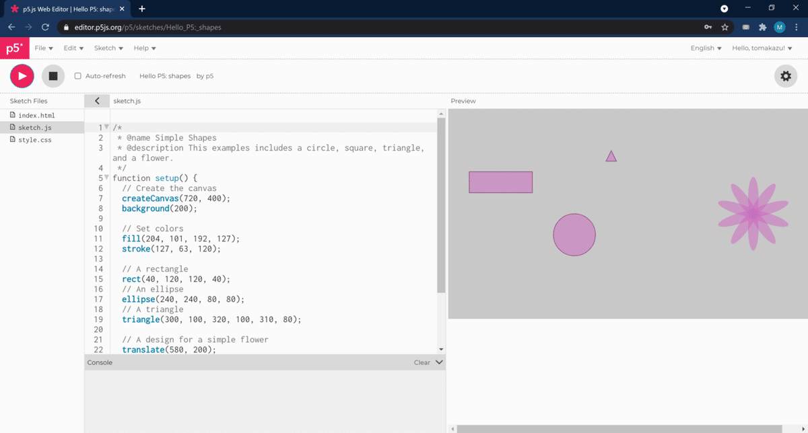
Task: Click the rect(40, 120, 120, 40) line
Action: pos(176,279)
